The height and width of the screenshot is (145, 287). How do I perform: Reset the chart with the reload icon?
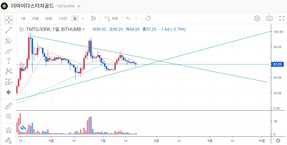point(148,18)
